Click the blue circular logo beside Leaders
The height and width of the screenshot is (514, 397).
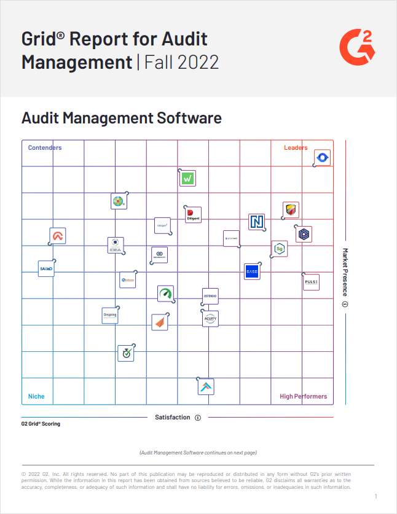point(322,158)
